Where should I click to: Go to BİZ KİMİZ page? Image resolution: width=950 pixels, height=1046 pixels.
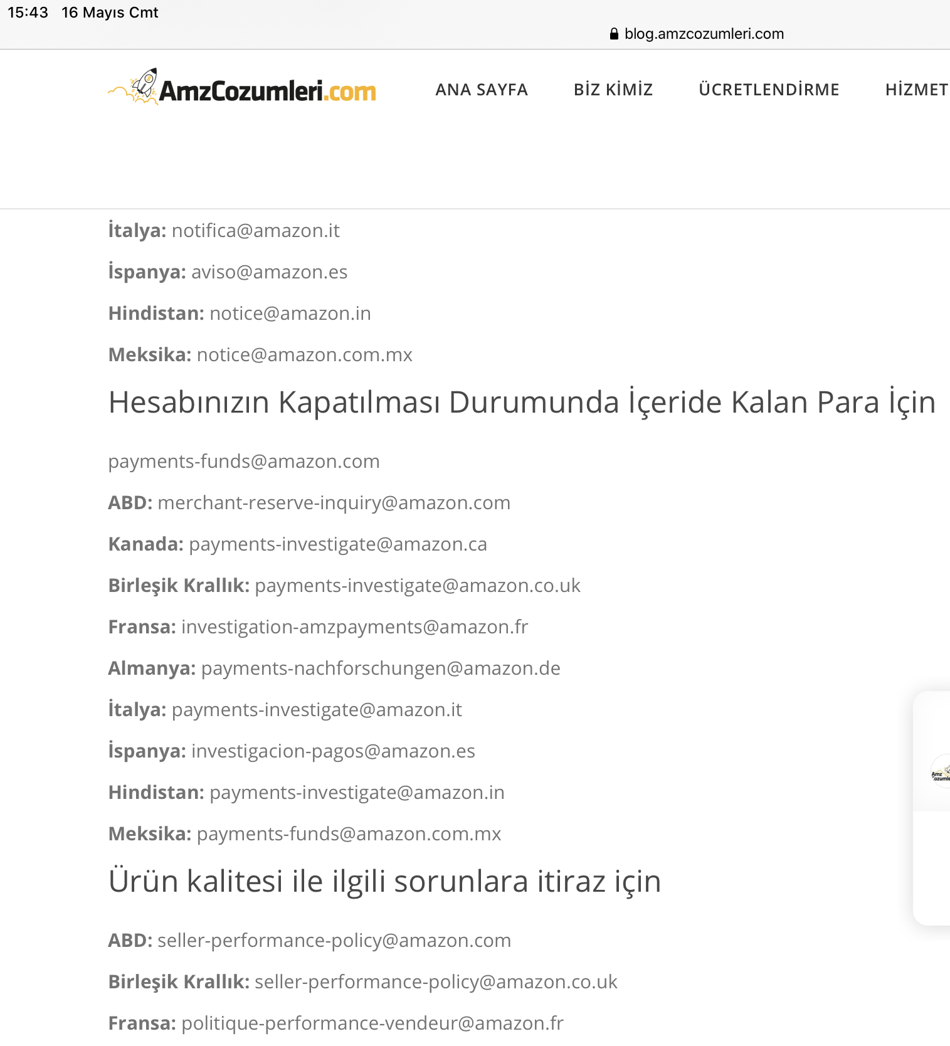[x=613, y=90]
